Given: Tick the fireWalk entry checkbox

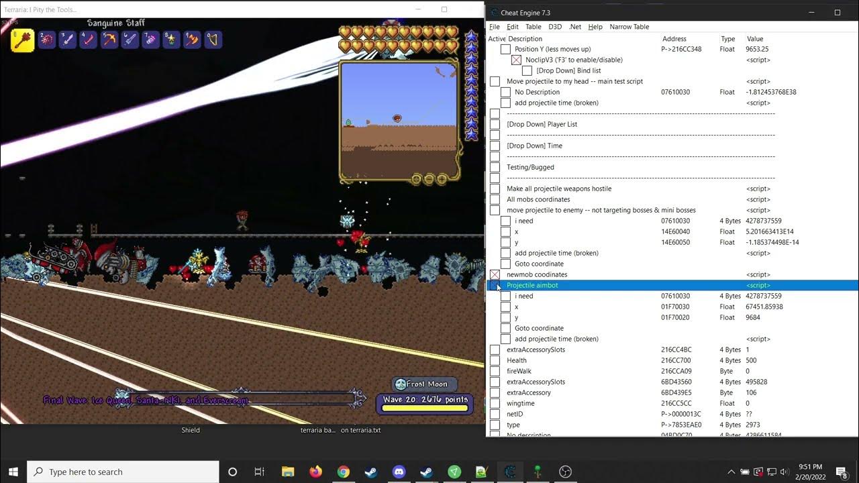Looking at the screenshot, I should (x=495, y=371).
